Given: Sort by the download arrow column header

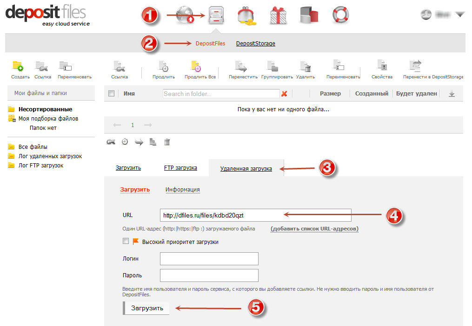Looking at the screenshot, I should pos(451,94).
